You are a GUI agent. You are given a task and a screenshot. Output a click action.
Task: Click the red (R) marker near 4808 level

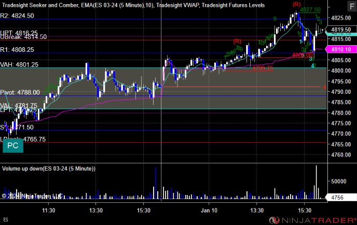237,41
